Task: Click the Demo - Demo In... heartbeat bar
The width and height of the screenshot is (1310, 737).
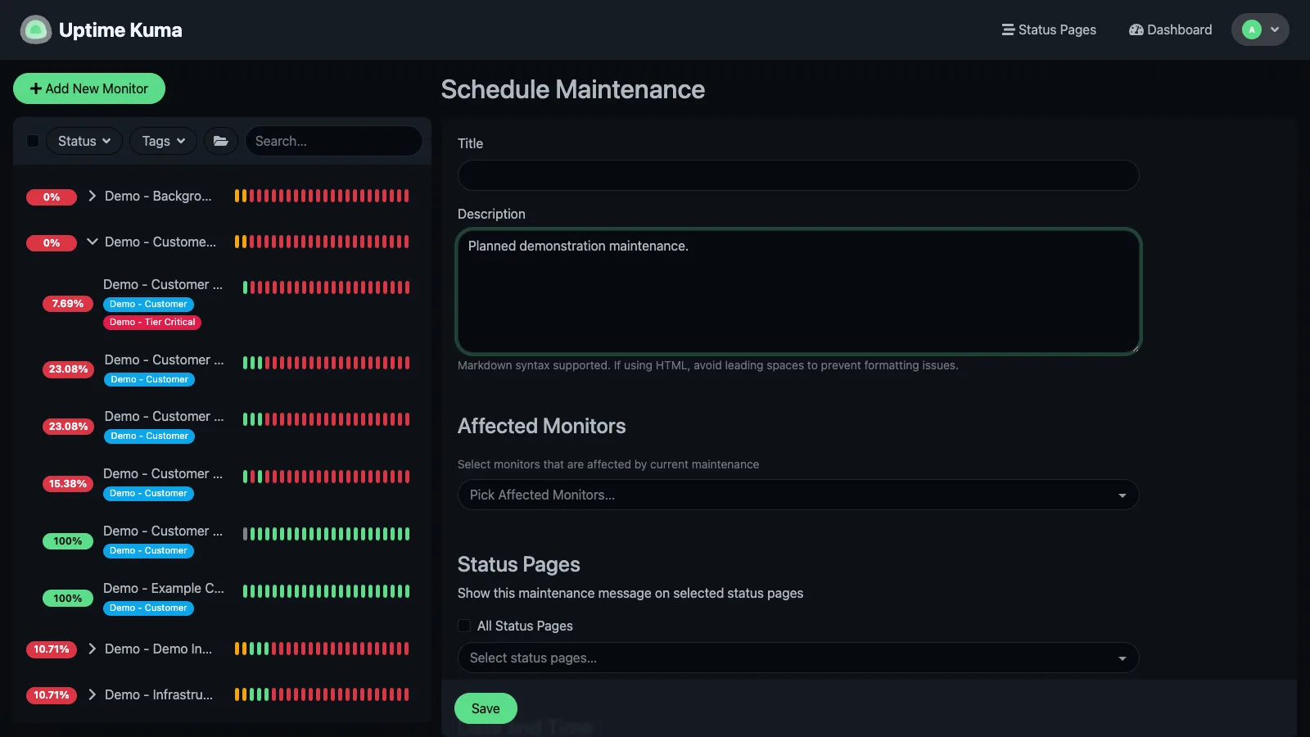Action: [x=322, y=649]
